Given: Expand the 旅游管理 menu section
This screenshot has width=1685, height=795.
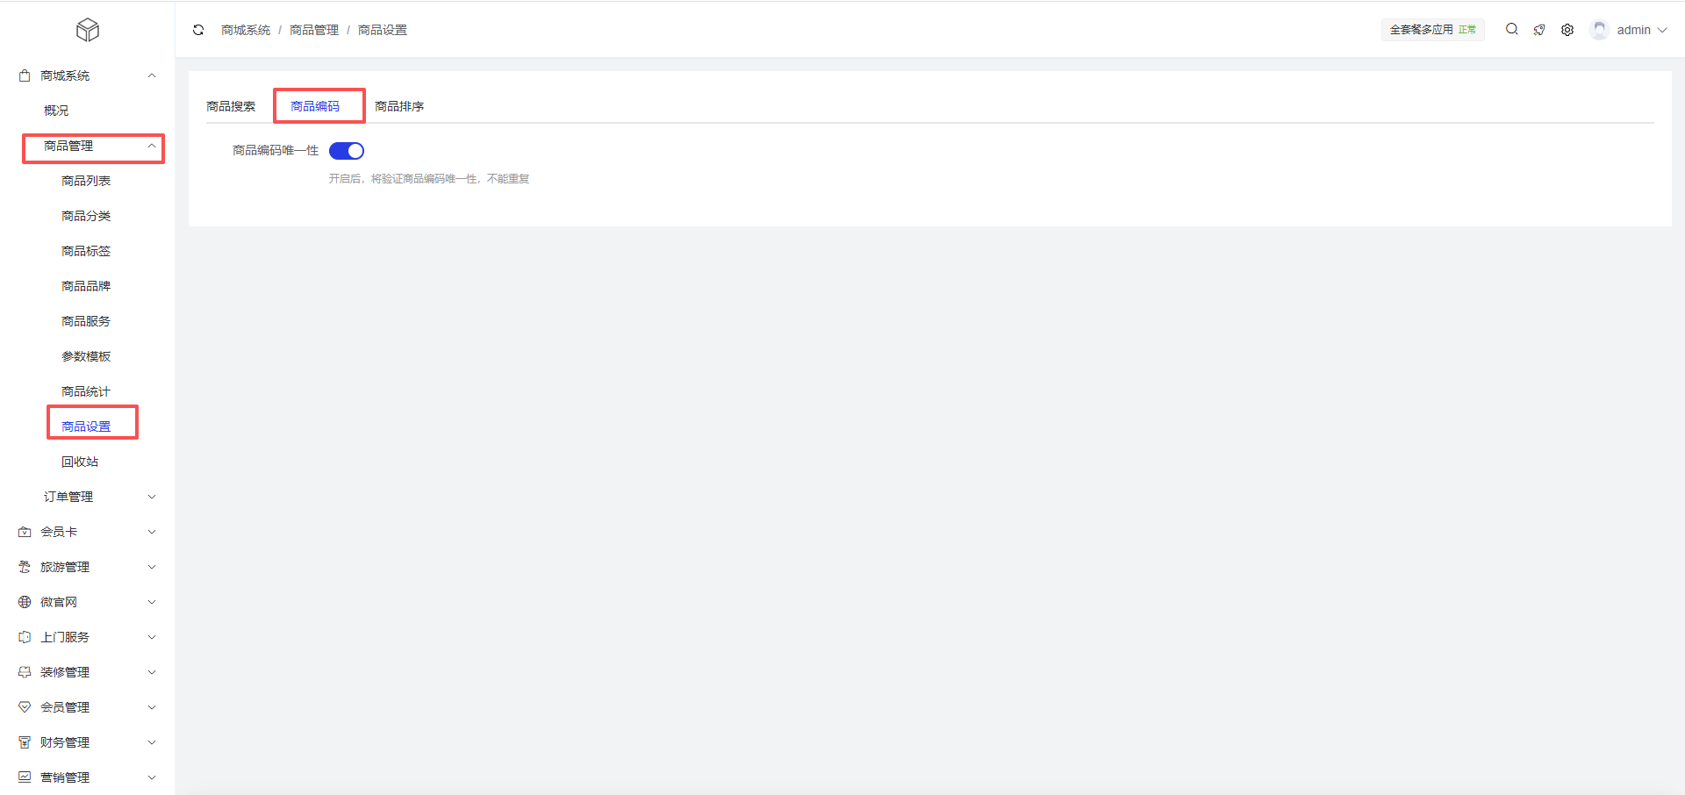Looking at the screenshot, I should (88, 567).
